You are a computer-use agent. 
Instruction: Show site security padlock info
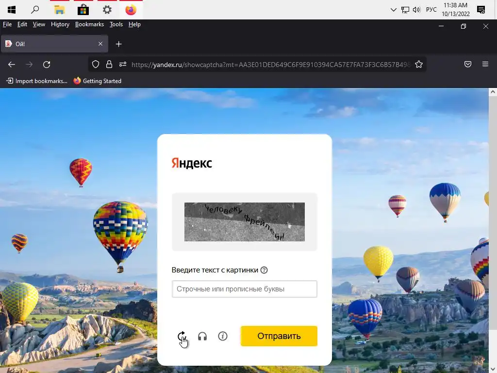[x=109, y=65]
